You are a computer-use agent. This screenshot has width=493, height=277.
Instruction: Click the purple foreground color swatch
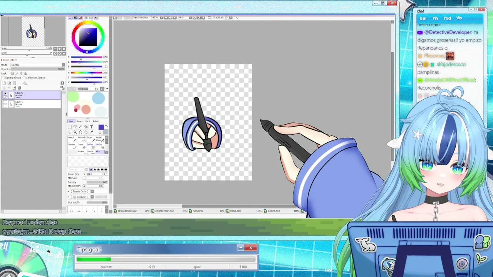pyautogui.click(x=101, y=127)
